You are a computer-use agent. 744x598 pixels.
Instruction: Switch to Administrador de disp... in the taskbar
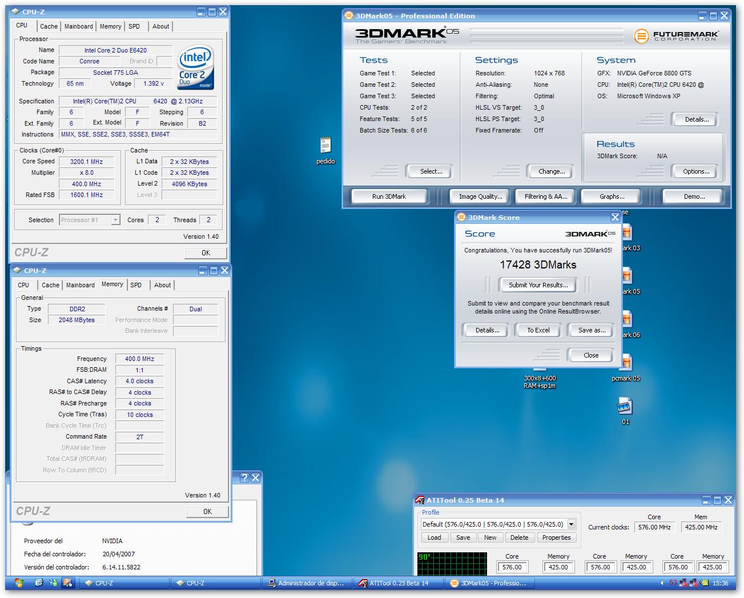tap(307, 583)
